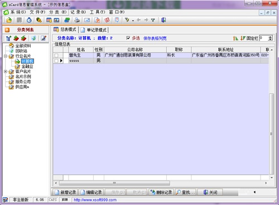The height and width of the screenshot is (205, 279).
Task: Expand the 客户名片 tree node
Action: (x=6, y=71)
